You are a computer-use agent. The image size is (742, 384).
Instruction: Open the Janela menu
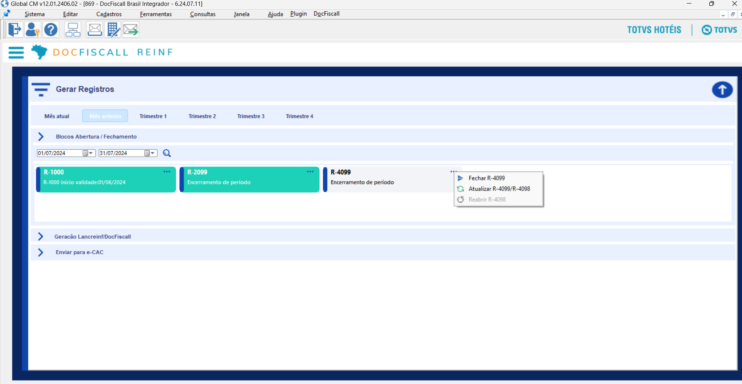tap(242, 14)
